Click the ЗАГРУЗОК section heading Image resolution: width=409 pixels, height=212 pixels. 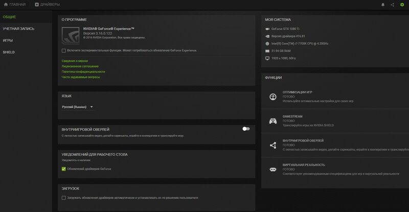70,189
